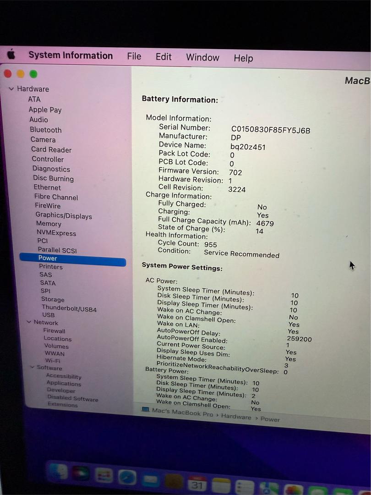Select the highlighted Power item
This screenshot has height=495, width=371.
click(72, 259)
